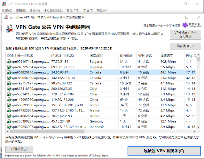The width and height of the screenshot is (204, 159).
Task: Open 代理设置(P) proxy settings
Action: 19,149
